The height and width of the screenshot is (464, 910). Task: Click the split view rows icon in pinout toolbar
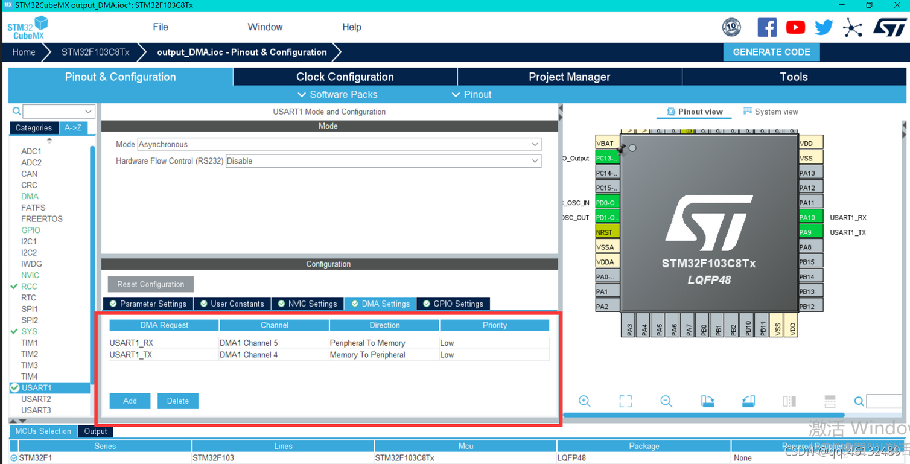[x=830, y=401]
